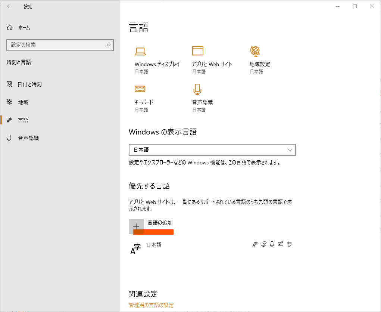Open キーボード tile label

pos(144,102)
